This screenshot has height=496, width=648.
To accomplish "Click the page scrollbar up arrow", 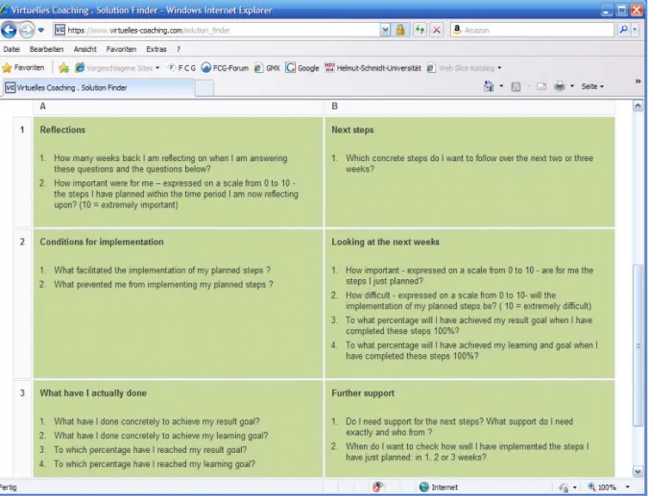I will tap(637, 106).
